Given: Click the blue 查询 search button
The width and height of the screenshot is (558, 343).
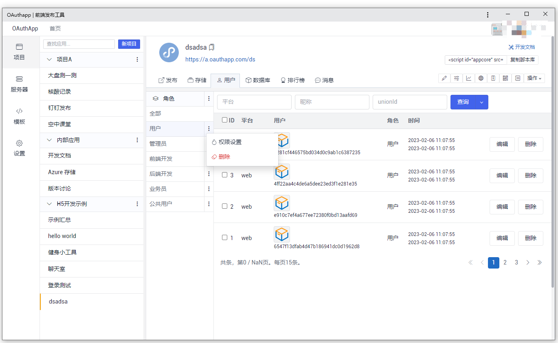Looking at the screenshot, I should pyautogui.click(x=463, y=102).
